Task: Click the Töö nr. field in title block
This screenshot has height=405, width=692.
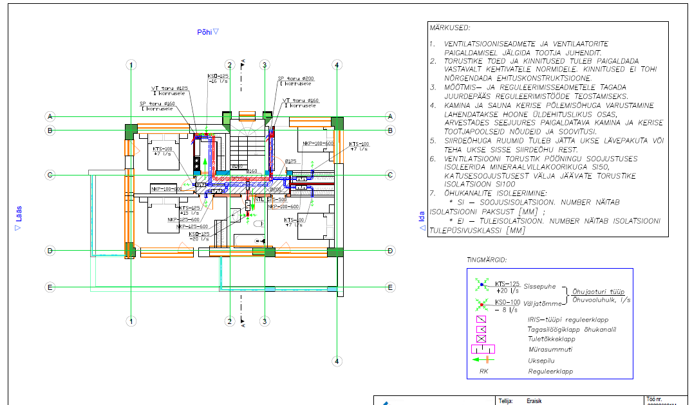Action: click(654, 399)
